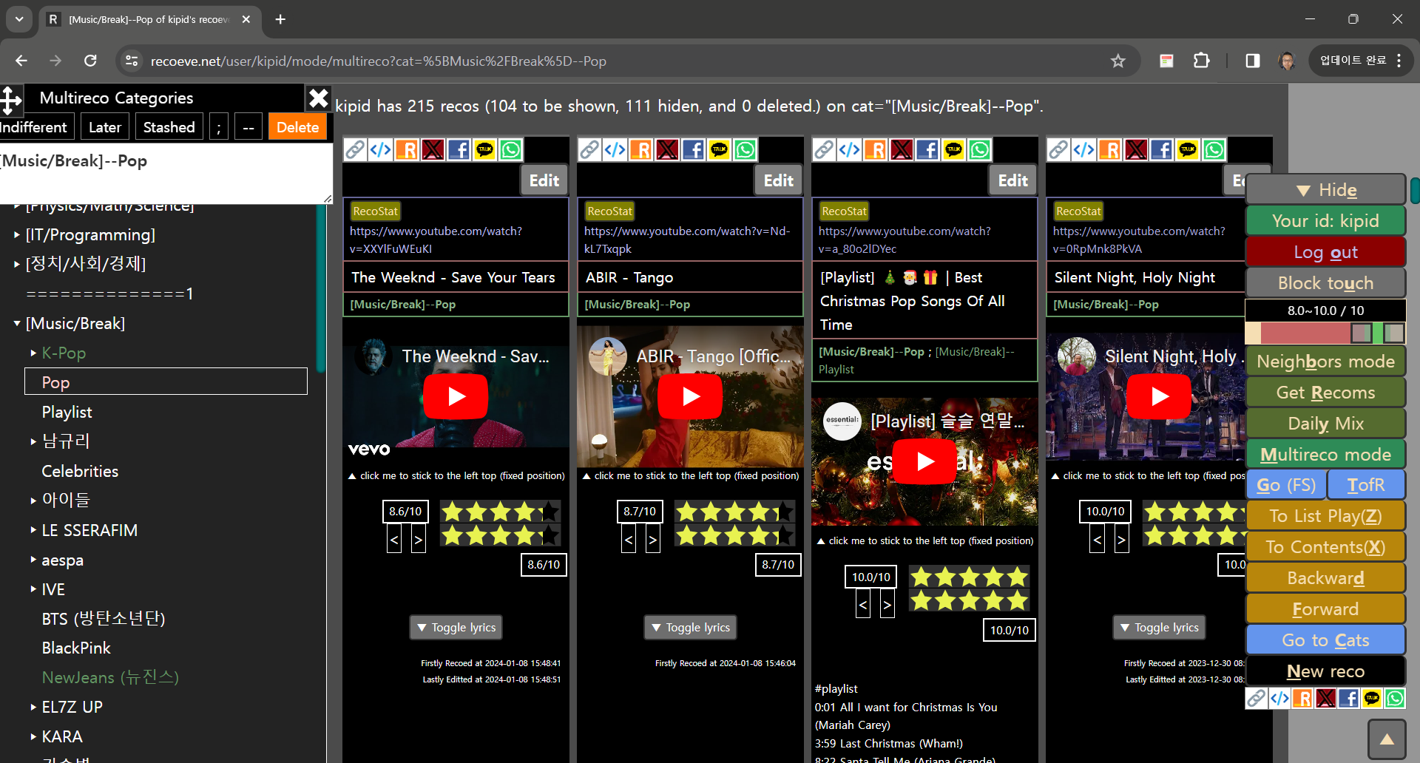Open Daily Mix

(x=1326, y=424)
